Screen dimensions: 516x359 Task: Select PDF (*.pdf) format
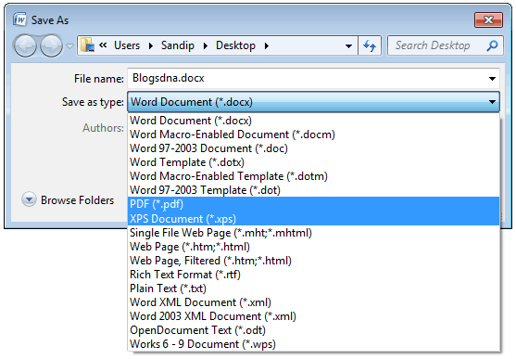[313, 204]
